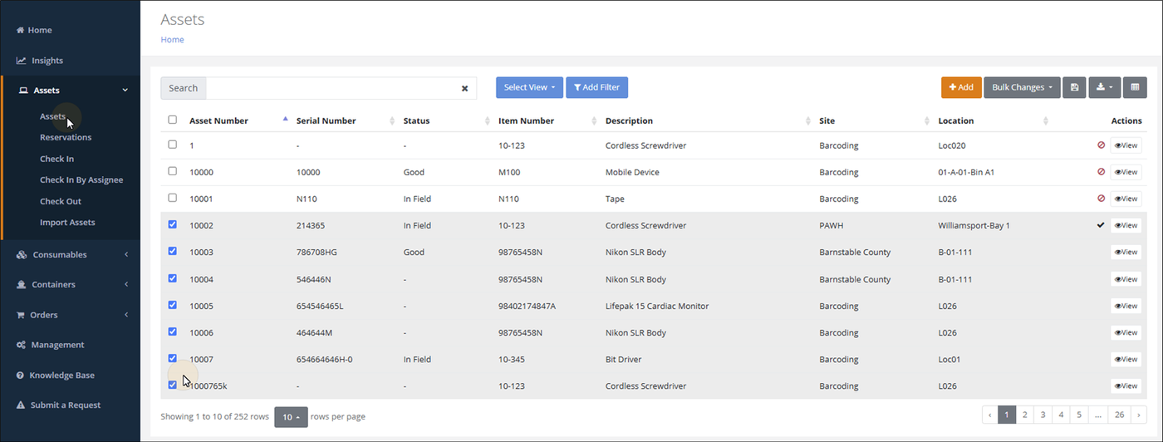
Task: View the Lifepak 15 Cardiac Monitor asset
Action: 1126,306
